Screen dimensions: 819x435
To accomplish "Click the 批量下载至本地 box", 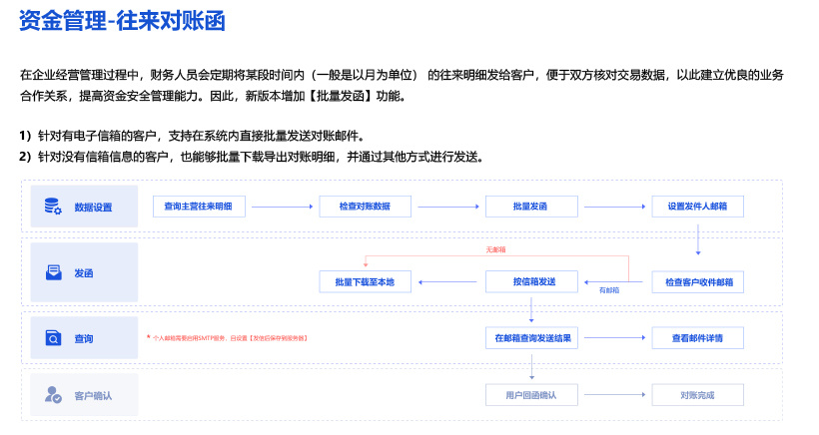I will [365, 282].
